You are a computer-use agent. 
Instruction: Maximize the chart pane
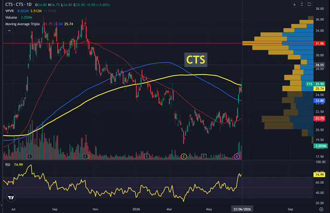click(x=309, y=4)
